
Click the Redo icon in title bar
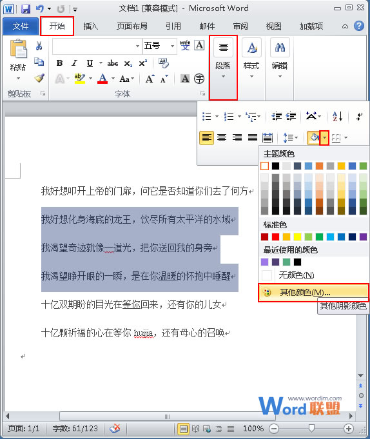(61, 9)
